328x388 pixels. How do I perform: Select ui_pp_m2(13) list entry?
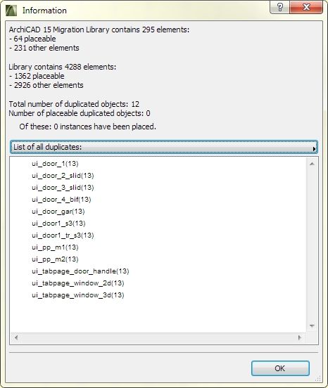pyautogui.click(x=55, y=259)
